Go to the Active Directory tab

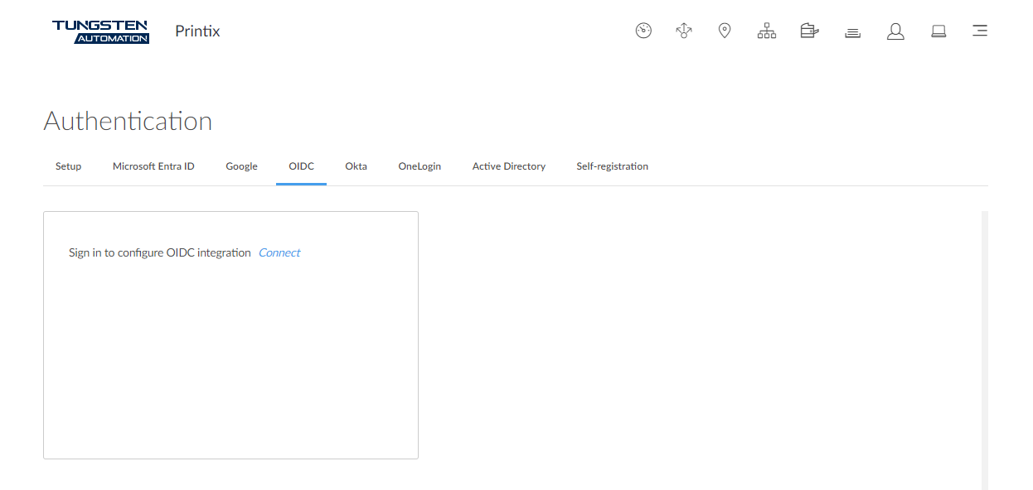508,166
